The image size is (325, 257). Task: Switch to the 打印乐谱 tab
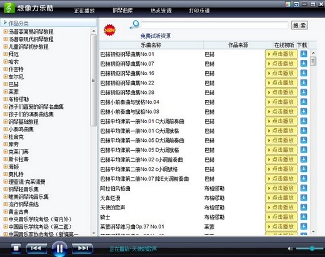(199, 11)
